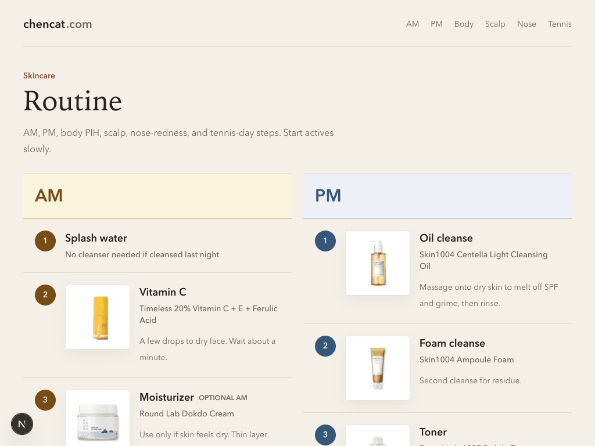The width and height of the screenshot is (595, 446).
Task: Click the AM step 1 number badge
Action: (x=45, y=241)
